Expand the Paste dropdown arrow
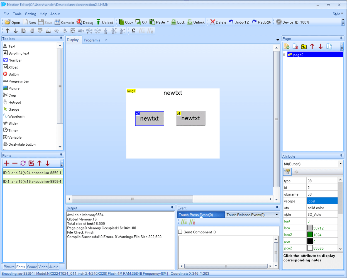The width and height of the screenshot is (347, 278). 168,22
